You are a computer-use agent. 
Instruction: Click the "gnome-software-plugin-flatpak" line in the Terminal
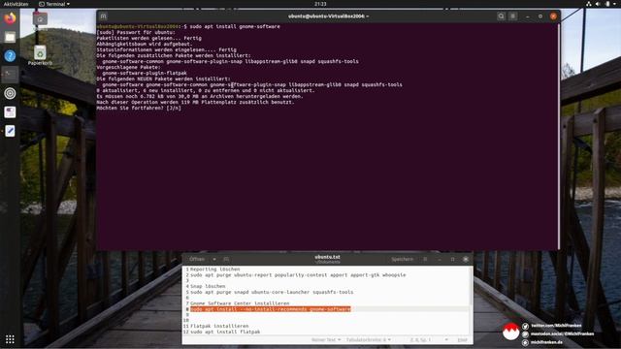click(x=145, y=73)
